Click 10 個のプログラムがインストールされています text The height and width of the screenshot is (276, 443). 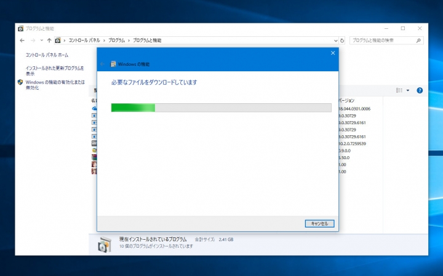point(156,246)
